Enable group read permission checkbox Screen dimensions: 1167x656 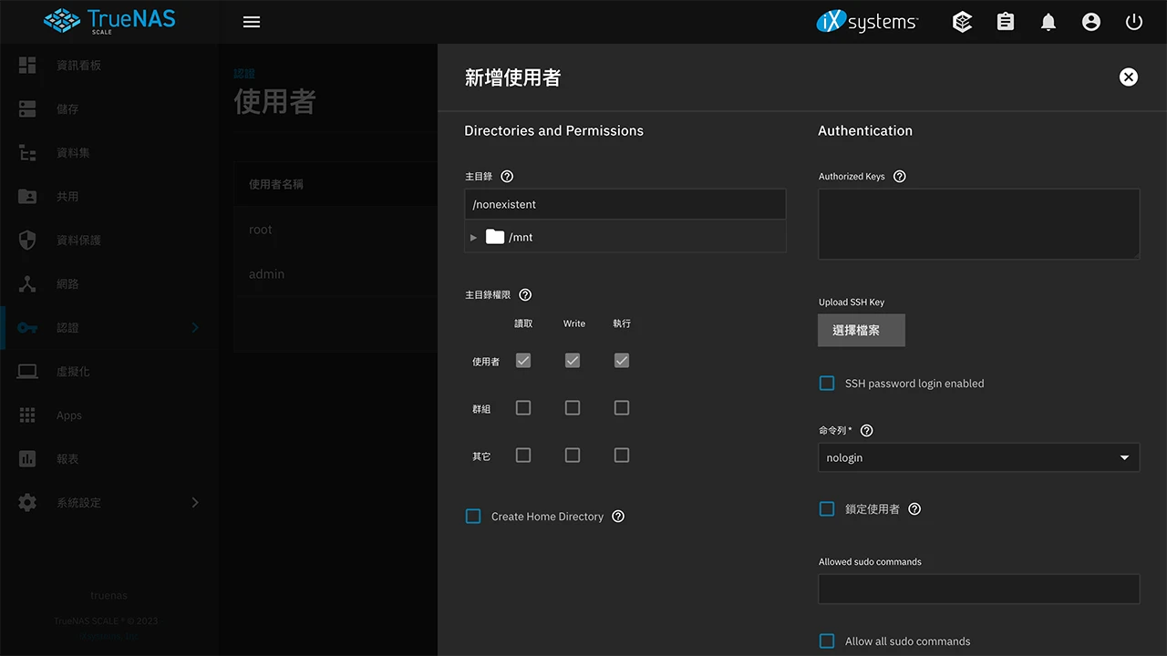[x=523, y=407]
